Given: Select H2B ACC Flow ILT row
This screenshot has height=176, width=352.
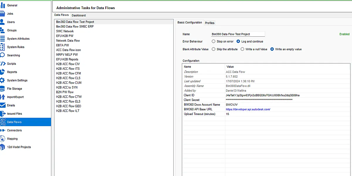Looking at the screenshot, I should (114, 111).
